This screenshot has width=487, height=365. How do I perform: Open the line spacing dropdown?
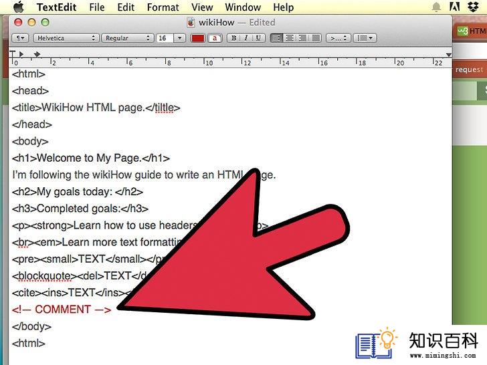(x=338, y=38)
